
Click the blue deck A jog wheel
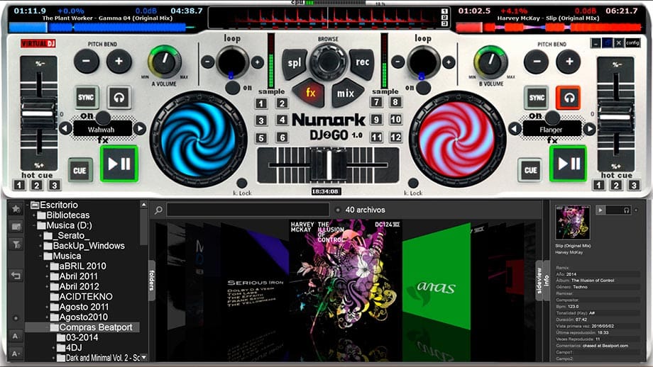(198, 138)
